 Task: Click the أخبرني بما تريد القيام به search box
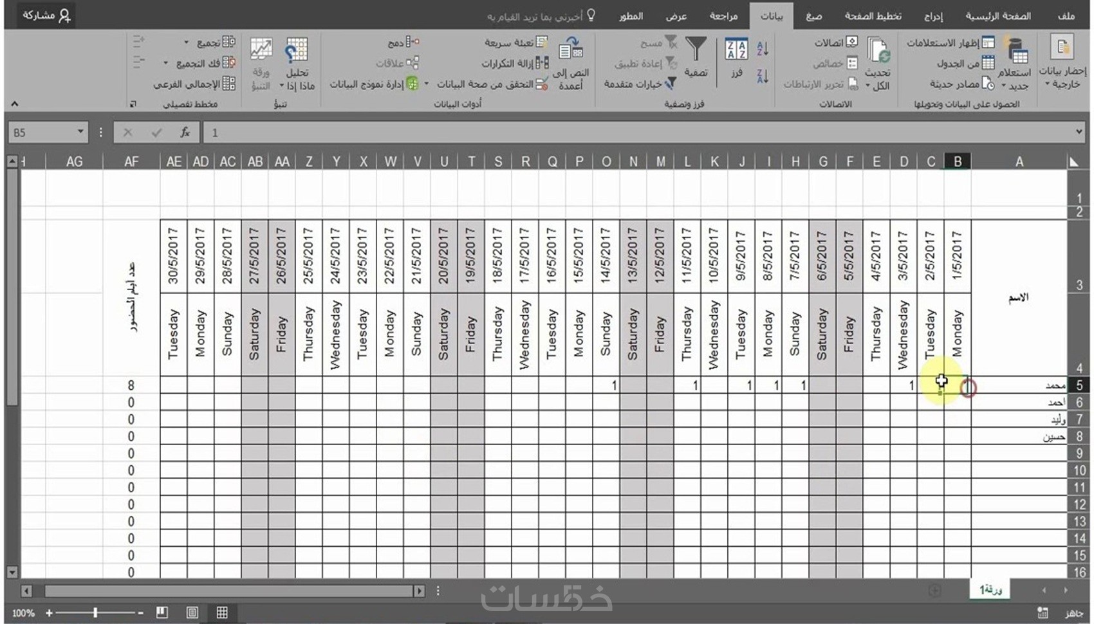(x=541, y=16)
